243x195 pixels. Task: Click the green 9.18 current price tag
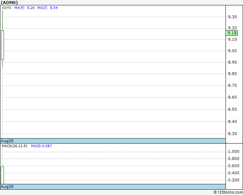(232, 33)
